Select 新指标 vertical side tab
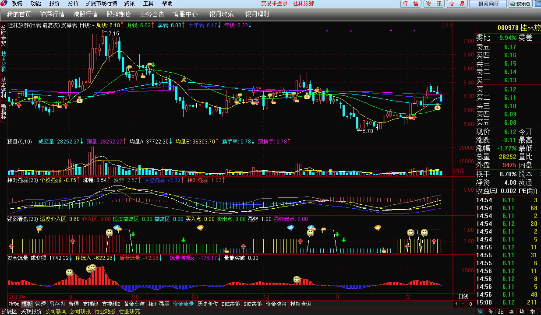Viewport: 541px width, 315px height. tap(4, 112)
